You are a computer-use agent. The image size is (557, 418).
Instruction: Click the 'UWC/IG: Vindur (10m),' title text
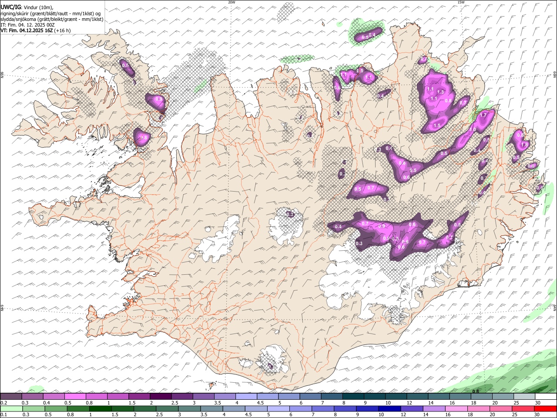(x=27, y=7)
